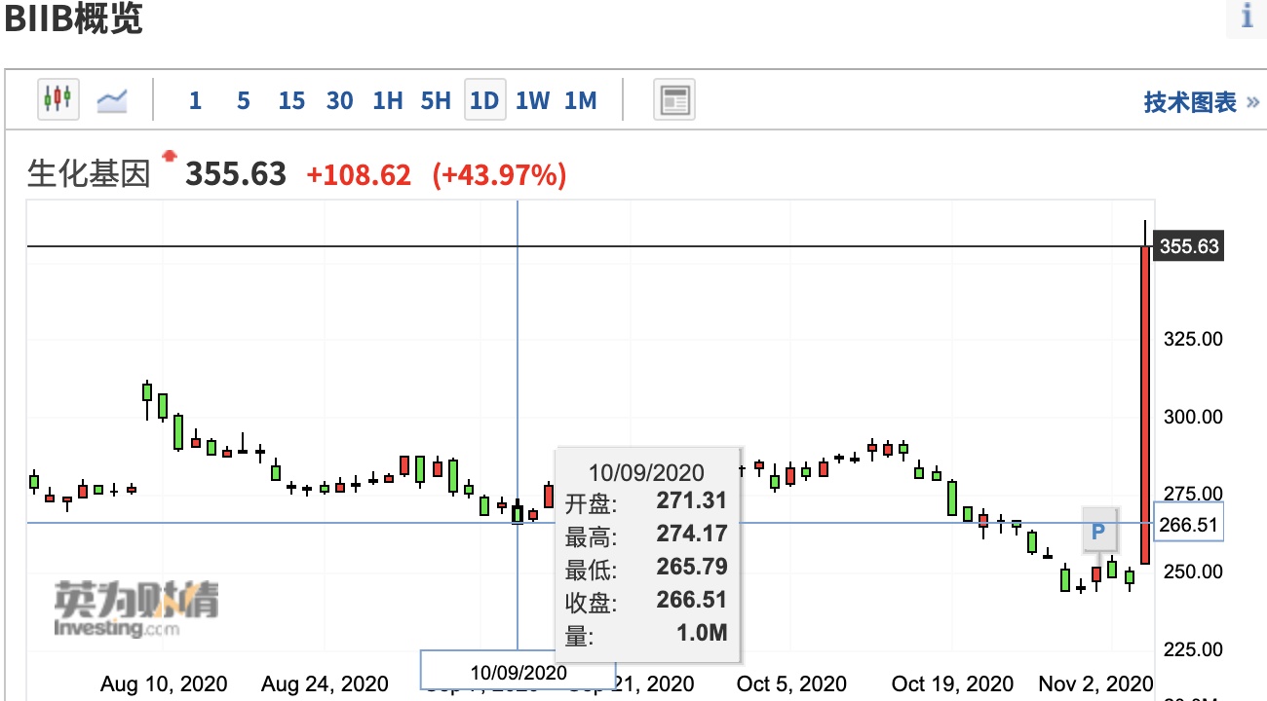Click the 量 value 1.0M in tooltip
1267x701 pixels.
[x=701, y=633]
